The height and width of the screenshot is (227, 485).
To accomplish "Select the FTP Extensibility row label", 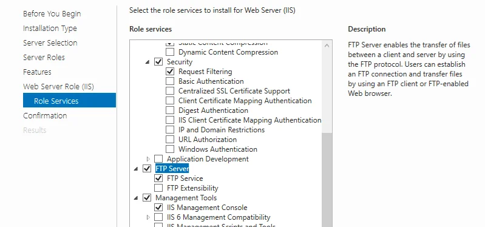I will [x=192, y=188].
